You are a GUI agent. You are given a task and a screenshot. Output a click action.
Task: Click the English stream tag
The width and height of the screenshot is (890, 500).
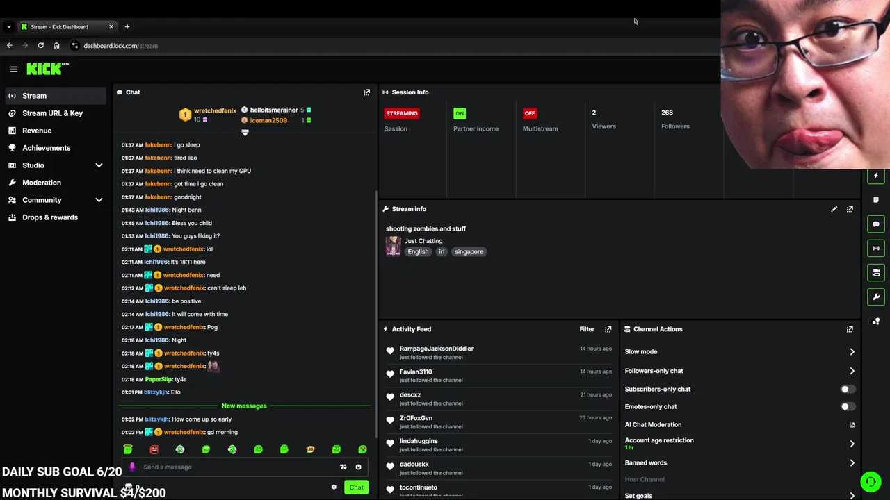(x=418, y=252)
